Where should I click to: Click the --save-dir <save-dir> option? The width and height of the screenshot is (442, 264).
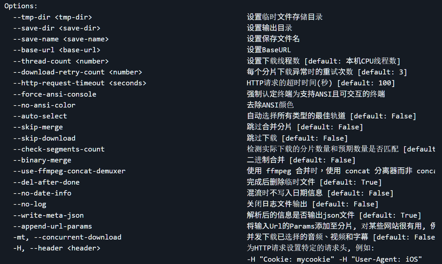coord(57,28)
